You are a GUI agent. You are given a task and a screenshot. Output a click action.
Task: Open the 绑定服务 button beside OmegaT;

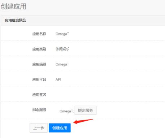tap(86, 110)
